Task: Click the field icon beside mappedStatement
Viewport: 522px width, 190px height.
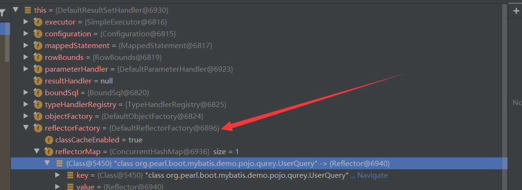Action: (x=38, y=46)
